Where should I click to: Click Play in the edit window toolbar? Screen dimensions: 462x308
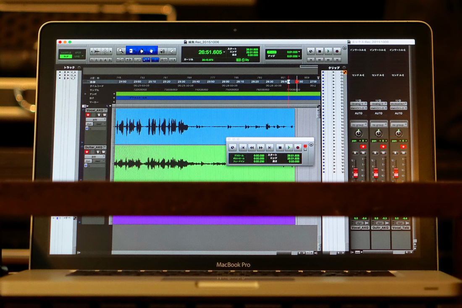328,51
